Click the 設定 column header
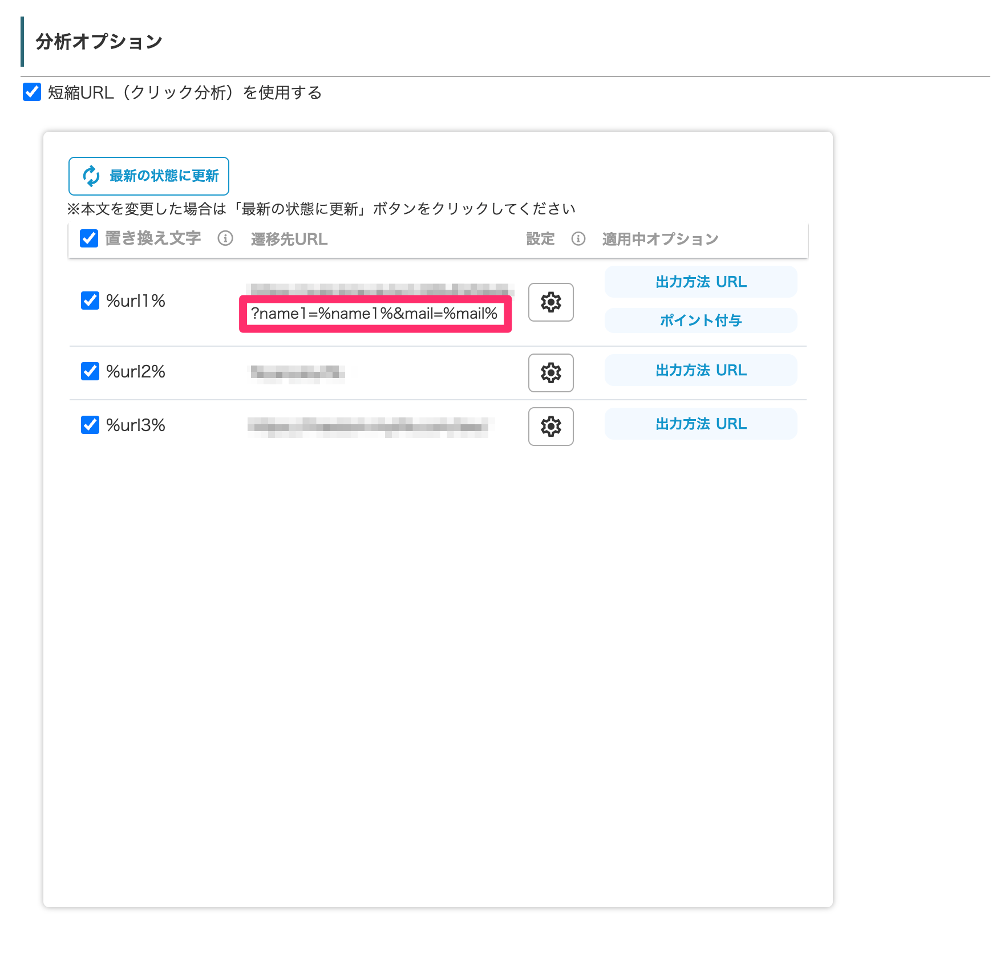This screenshot has width=1004, height=958. tap(540, 239)
